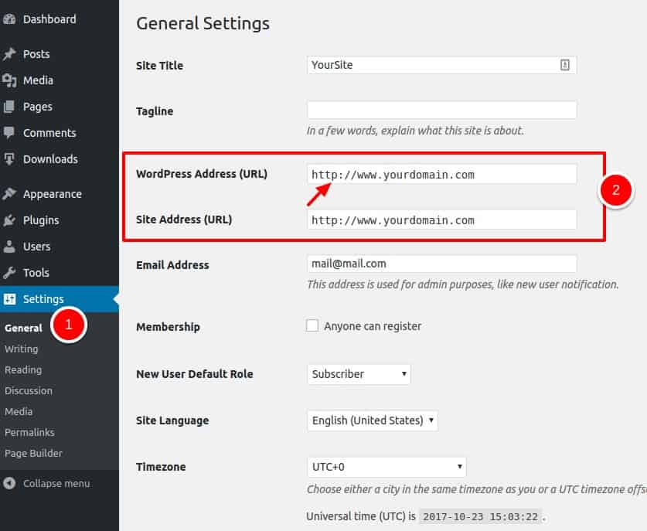This screenshot has height=531, width=647.
Task: Click the New User Default Role label
Action: [195, 374]
